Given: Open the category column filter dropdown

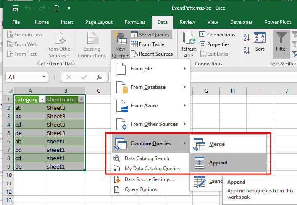Looking at the screenshot, I should click(x=42, y=99).
